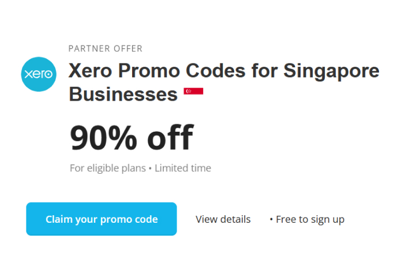The height and width of the screenshot is (259, 394).
Task: Click the Xero logo icon
Action: [x=38, y=74]
